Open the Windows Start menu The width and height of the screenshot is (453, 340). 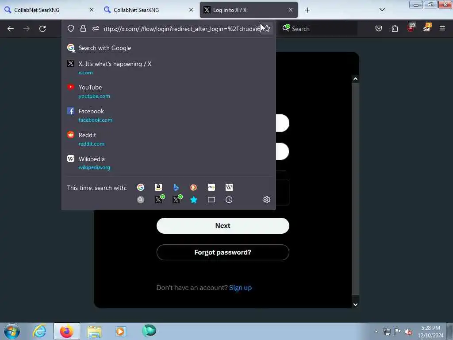[x=12, y=331]
